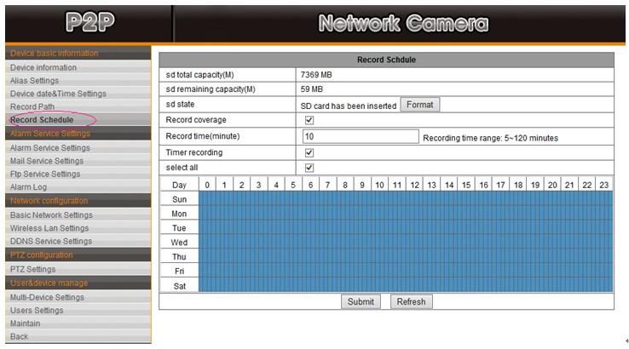The image size is (629, 349).
Task: Open Mail Service Settings
Action: [x=46, y=161]
